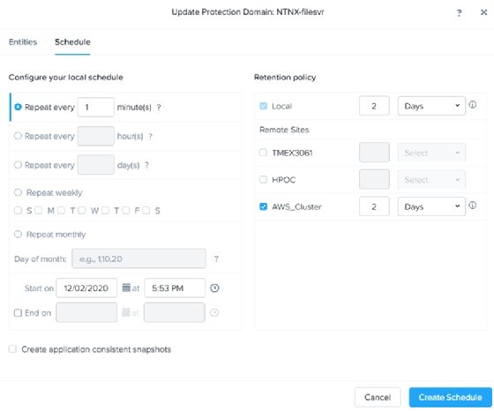Open the help question mark in title bar
Viewport: 494px width, 411px height.
point(459,12)
